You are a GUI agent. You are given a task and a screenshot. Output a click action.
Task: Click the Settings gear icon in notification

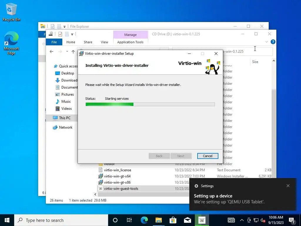click(x=196, y=186)
